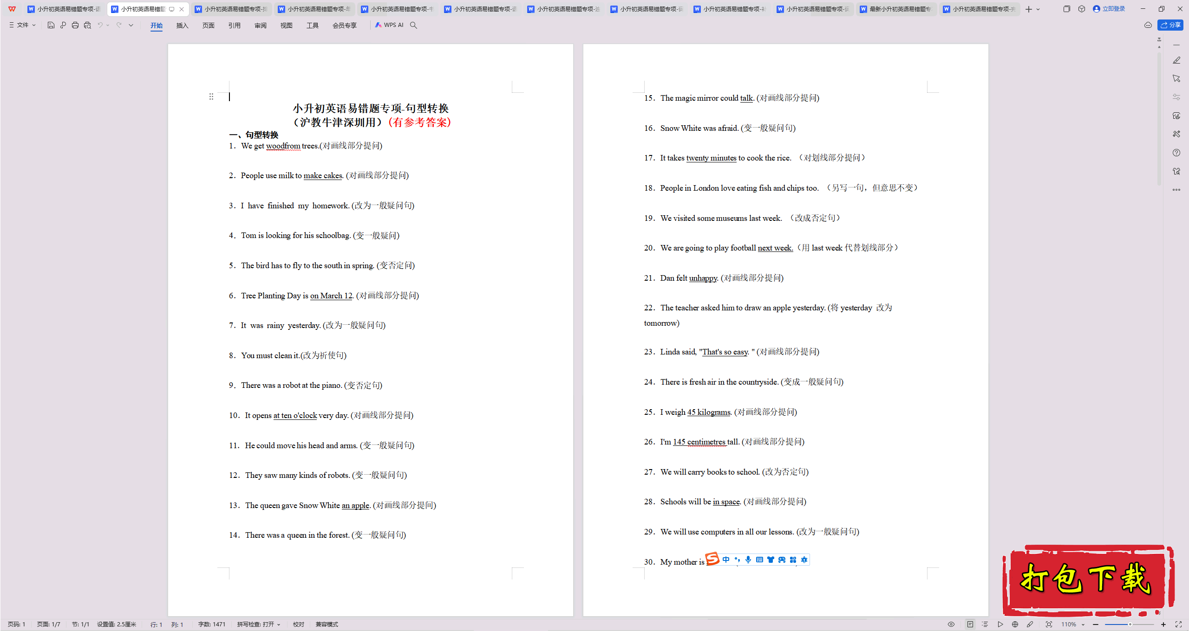
Task: Click the zoom in plus button
Action: click(1163, 625)
